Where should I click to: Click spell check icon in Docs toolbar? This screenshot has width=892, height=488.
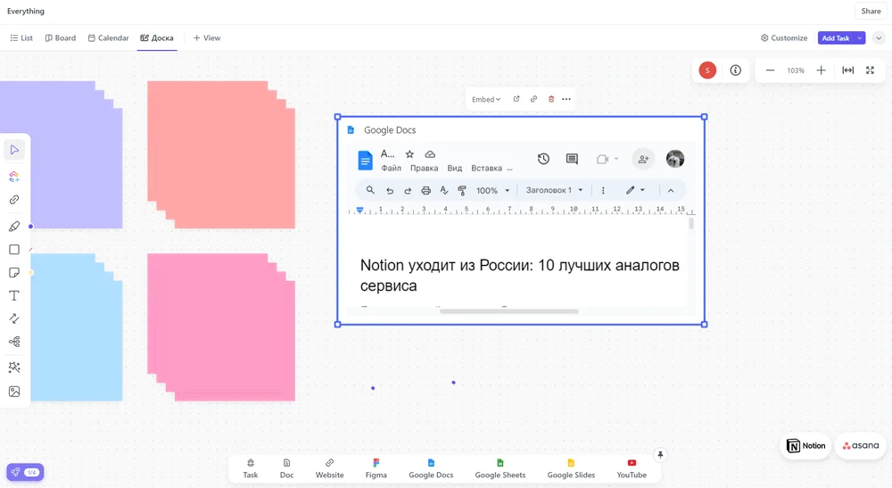pos(443,191)
